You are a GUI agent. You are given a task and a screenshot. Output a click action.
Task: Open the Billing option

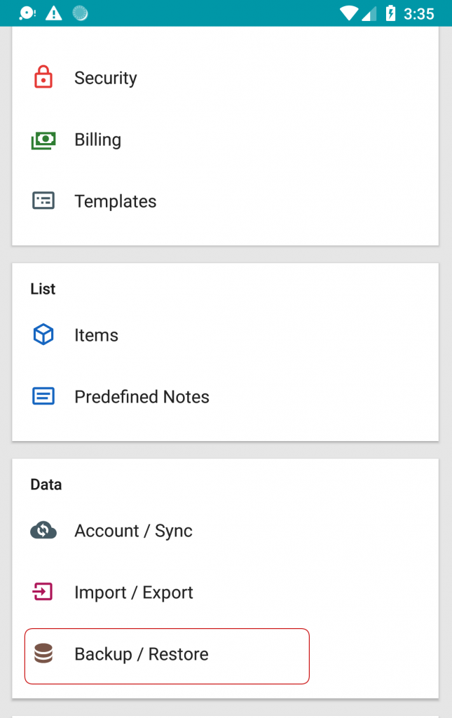pyautogui.click(x=225, y=140)
